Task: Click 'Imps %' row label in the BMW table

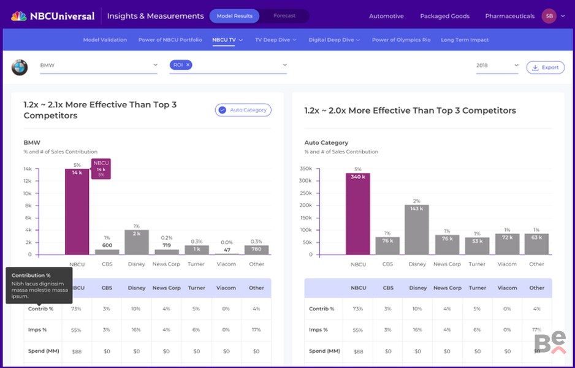Action: pyautogui.click(x=37, y=330)
